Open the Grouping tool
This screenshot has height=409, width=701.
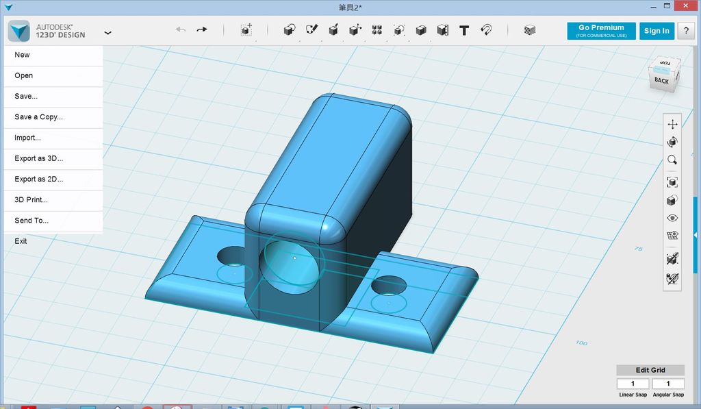pos(399,30)
